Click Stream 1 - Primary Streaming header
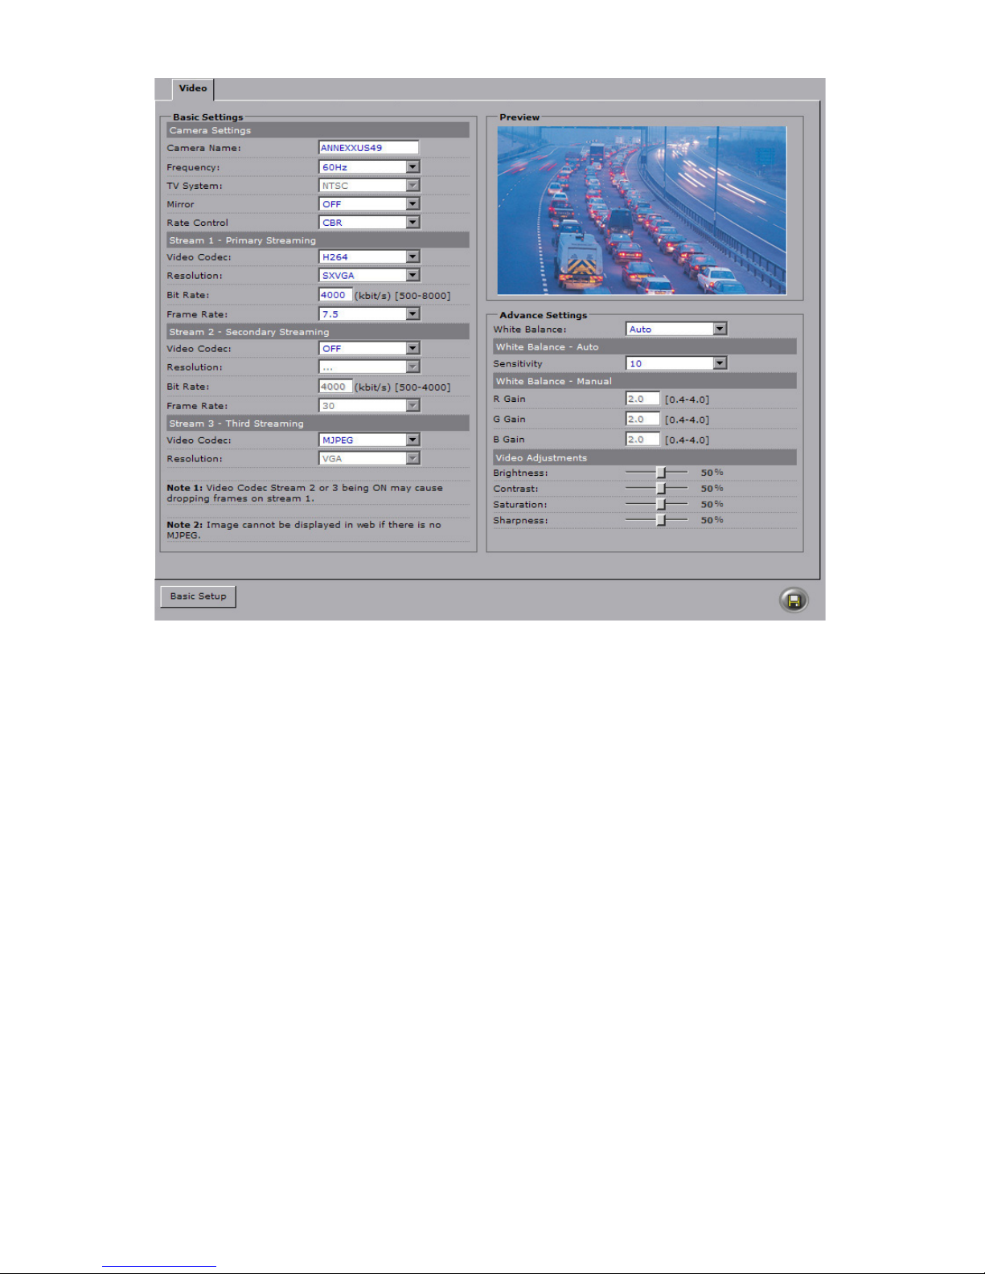 click(318, 240)
